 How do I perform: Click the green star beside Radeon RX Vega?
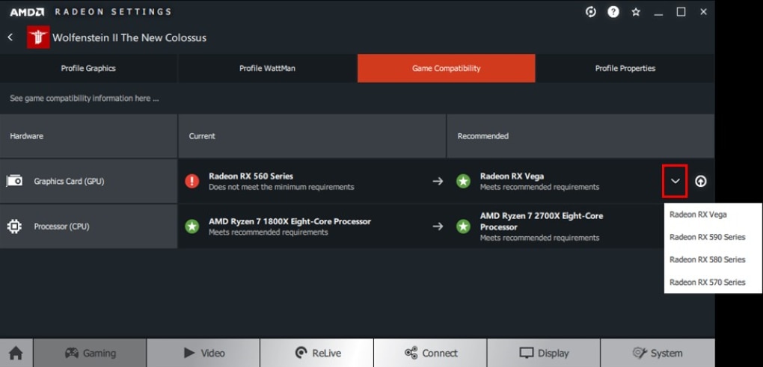463,182
